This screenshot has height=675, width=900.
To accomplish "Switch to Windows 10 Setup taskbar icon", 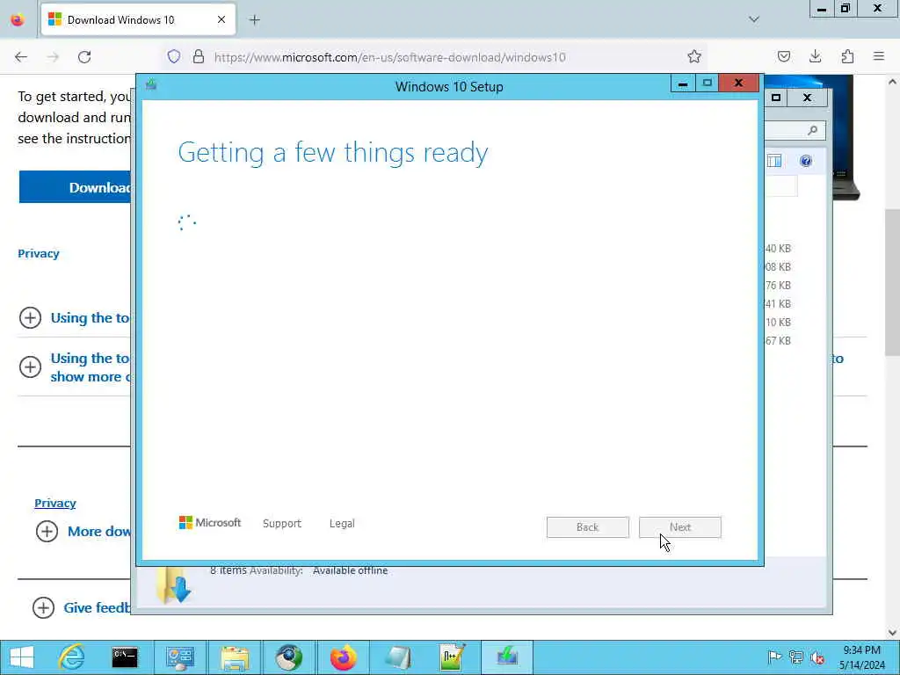I will tap(507, 657).
